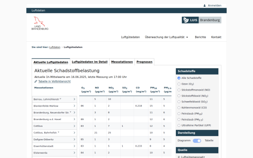Expand Brandenburg a.d. Havel row chevron
The width and height of the screenshot is (253, 158).
[74, 119]
